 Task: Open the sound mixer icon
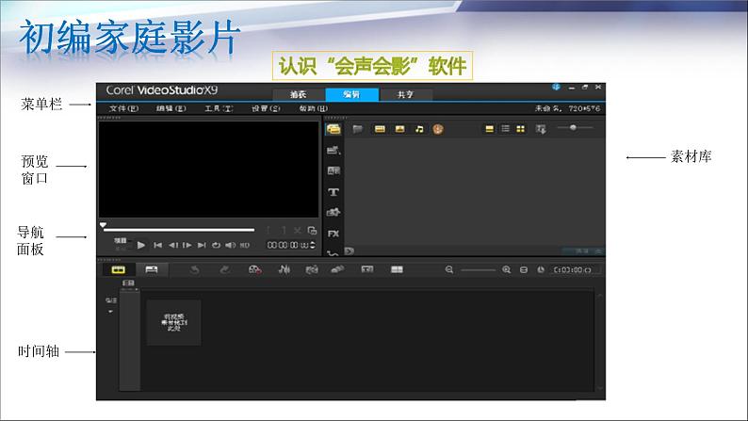coord(285,270)
